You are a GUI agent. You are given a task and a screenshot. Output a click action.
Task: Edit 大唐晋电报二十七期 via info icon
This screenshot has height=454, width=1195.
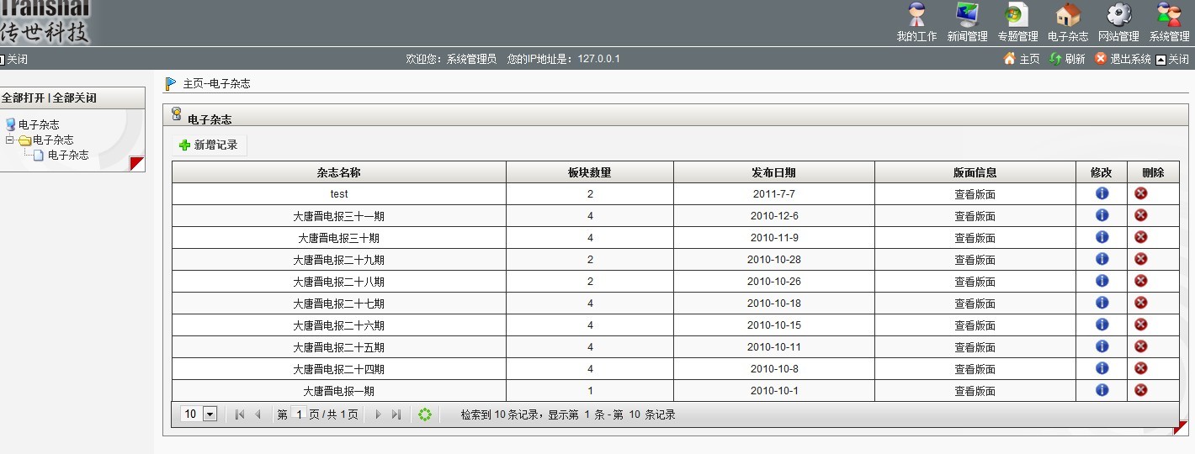point(1102,303)
